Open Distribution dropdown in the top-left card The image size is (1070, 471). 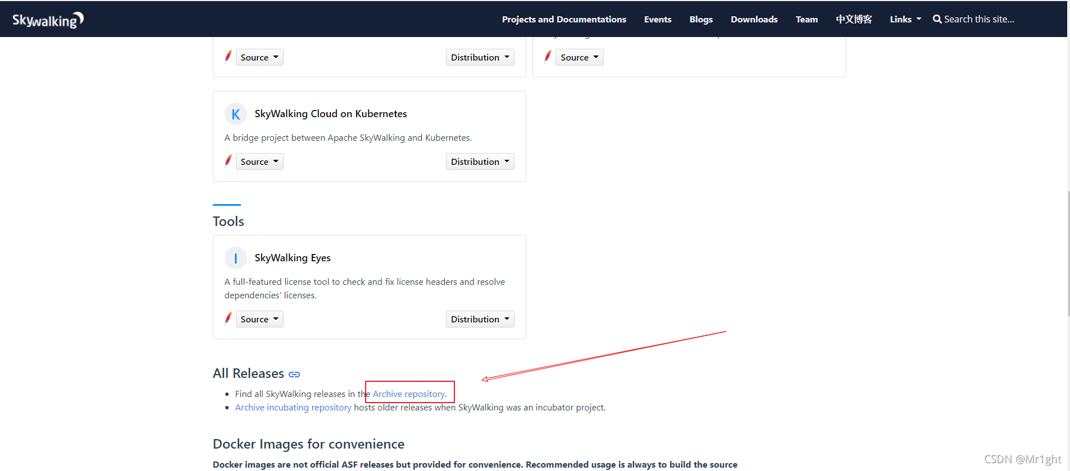click(480, 57)
